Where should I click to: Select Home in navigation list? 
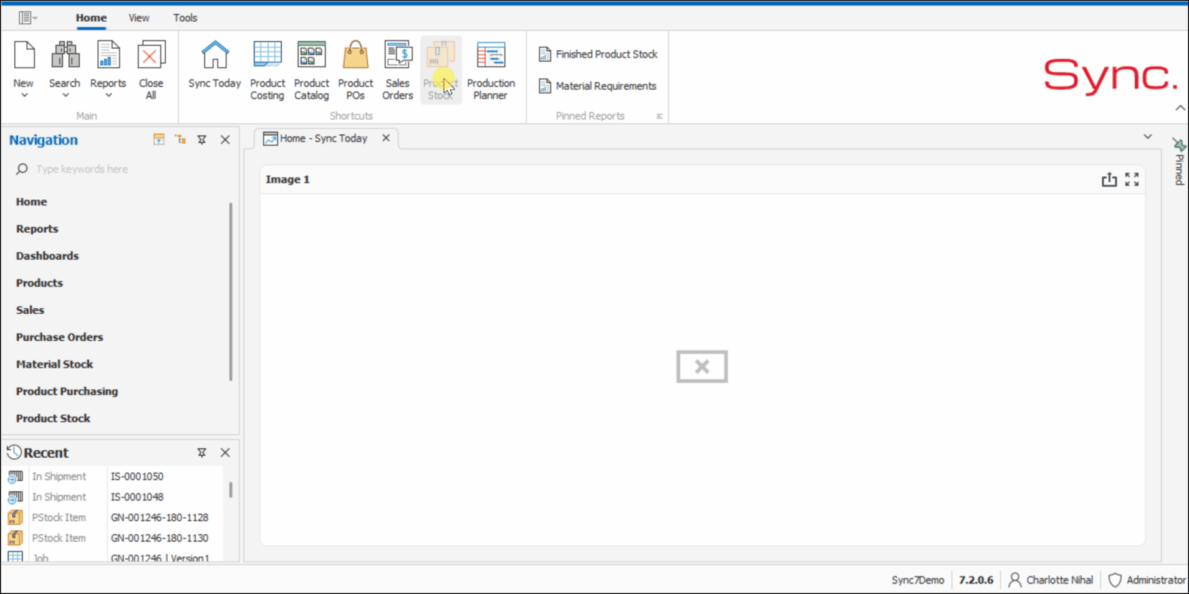point(31,202)
